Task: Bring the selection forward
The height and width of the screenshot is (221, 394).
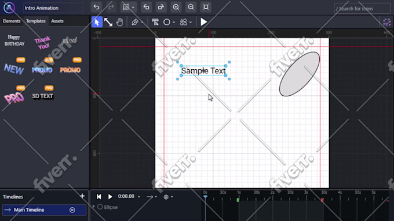Action: 161,7
